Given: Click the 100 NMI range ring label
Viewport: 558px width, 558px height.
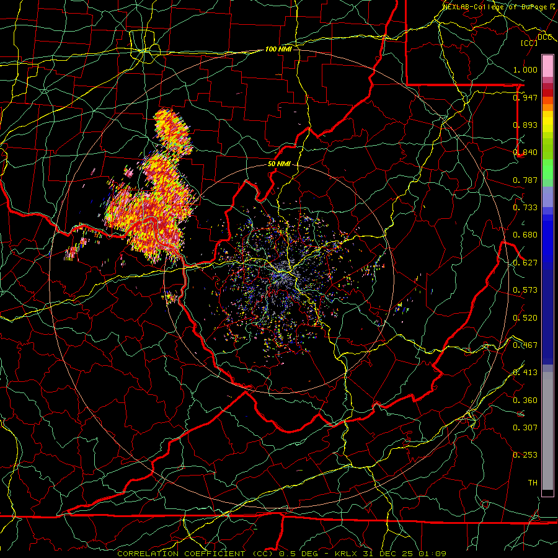Looking at the screenshot, I should [278, 49].
